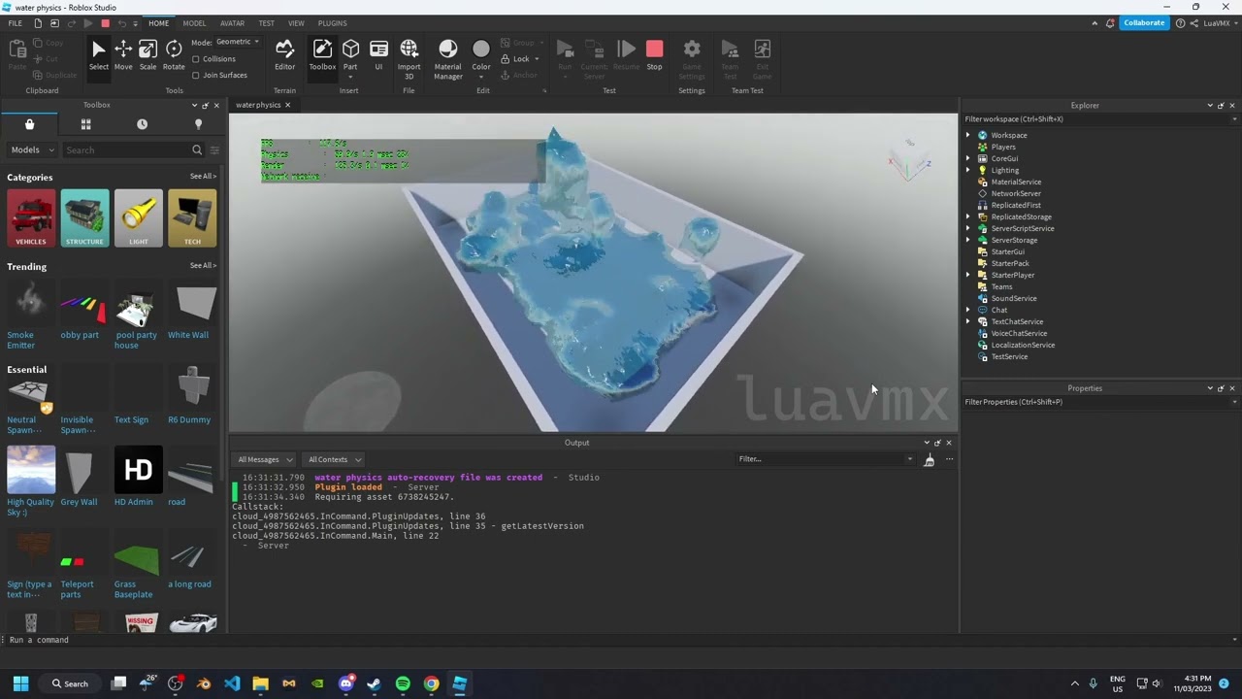Click the Collaborate button
Image resolution: width=1242 pixels, height=699 pixels.
[x=1144, y=23]
